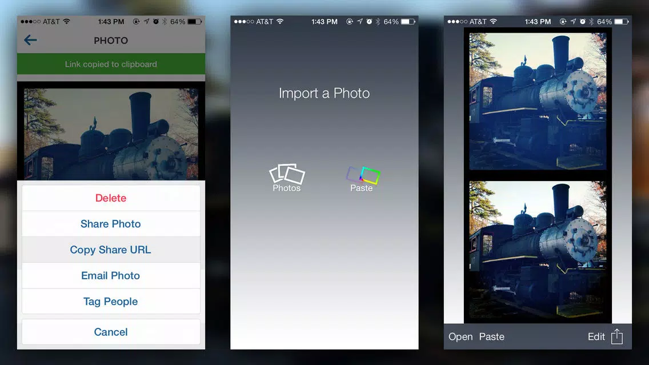Viewport: 649px width, 365px height.
Task: Tap Paste in the bottom toolbar
Action: (492, 337)
